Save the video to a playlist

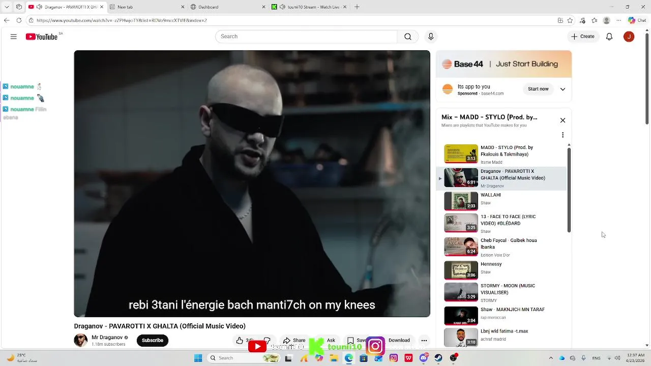[357, 341]
